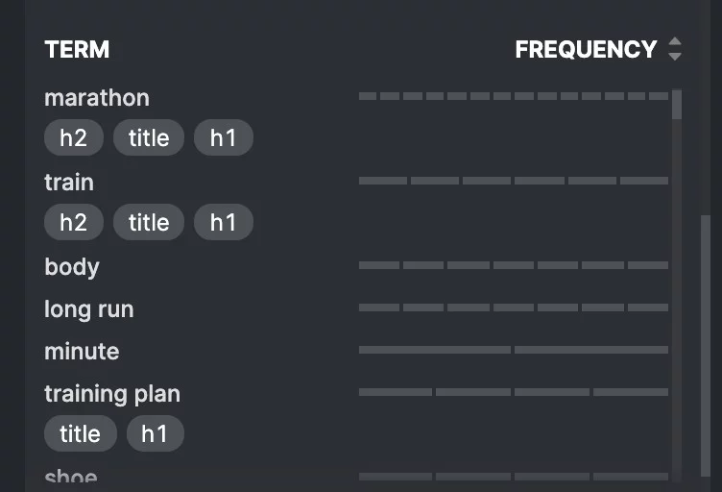
Task: Select the 'marathon' term row
Action: point(97,98)
